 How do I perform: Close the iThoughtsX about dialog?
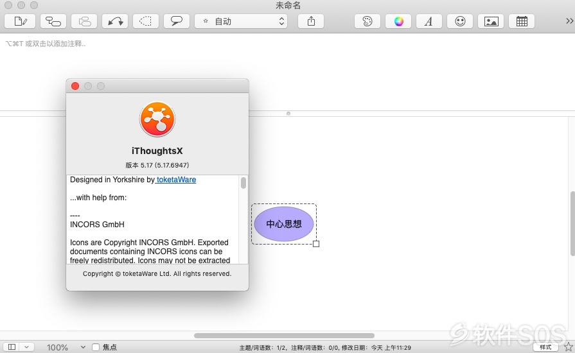point(75,86)
